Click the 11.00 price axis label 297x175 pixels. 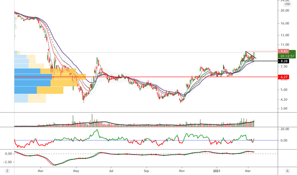(285, 45)
